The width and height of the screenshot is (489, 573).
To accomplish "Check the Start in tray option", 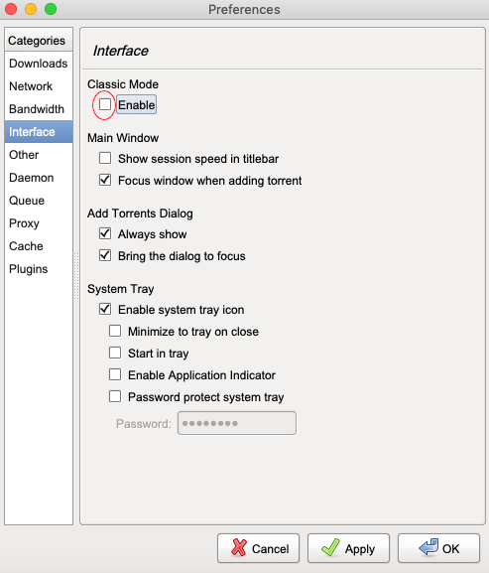I will tap(115, 353).
